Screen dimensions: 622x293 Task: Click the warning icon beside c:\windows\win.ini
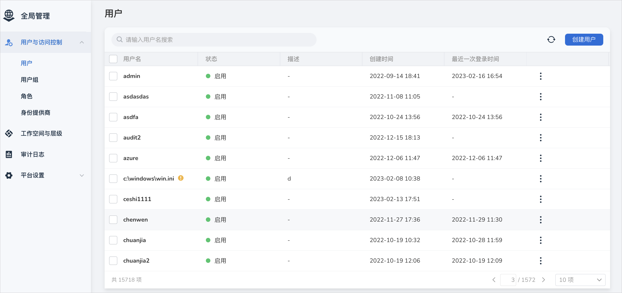click(x=181, y=178)
